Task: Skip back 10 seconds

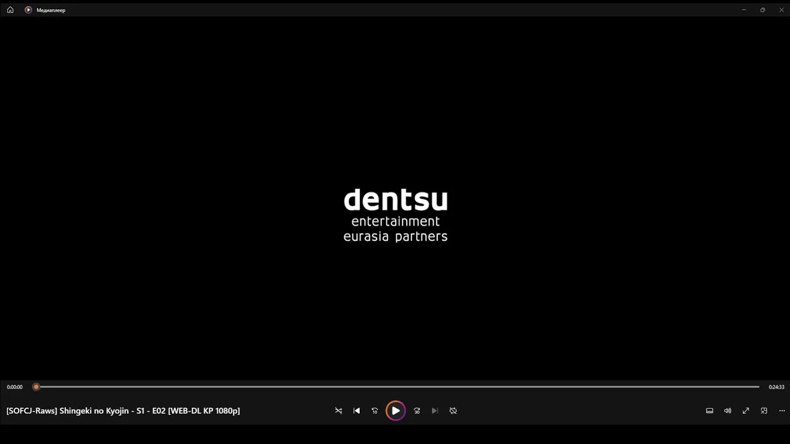Action: coord(375,411)
